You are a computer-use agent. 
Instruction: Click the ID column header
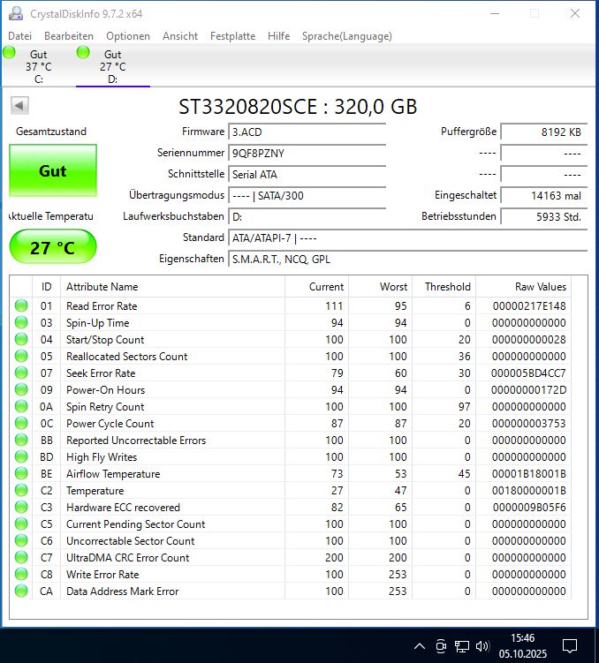tap(46, 287)
